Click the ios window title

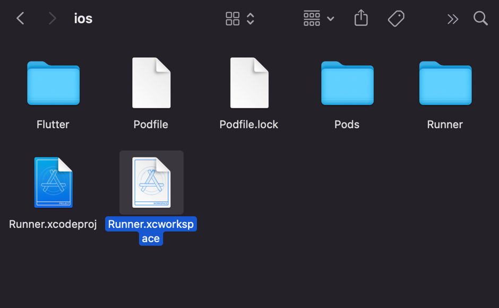[x=83, y=19]
